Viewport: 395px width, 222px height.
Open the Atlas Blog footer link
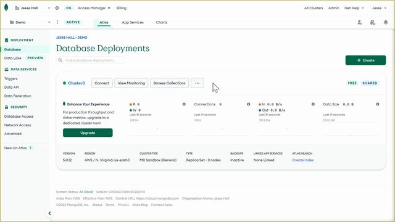tap(140, 205)
